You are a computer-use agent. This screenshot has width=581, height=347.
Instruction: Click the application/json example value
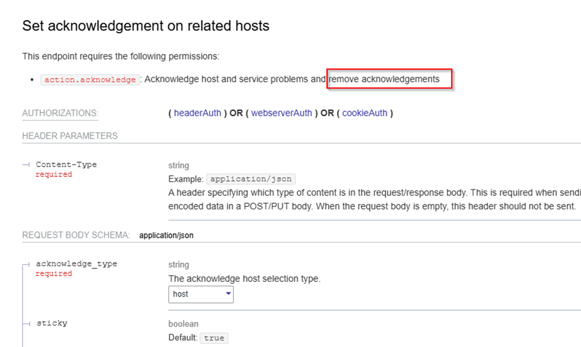[x=250, y=179]
